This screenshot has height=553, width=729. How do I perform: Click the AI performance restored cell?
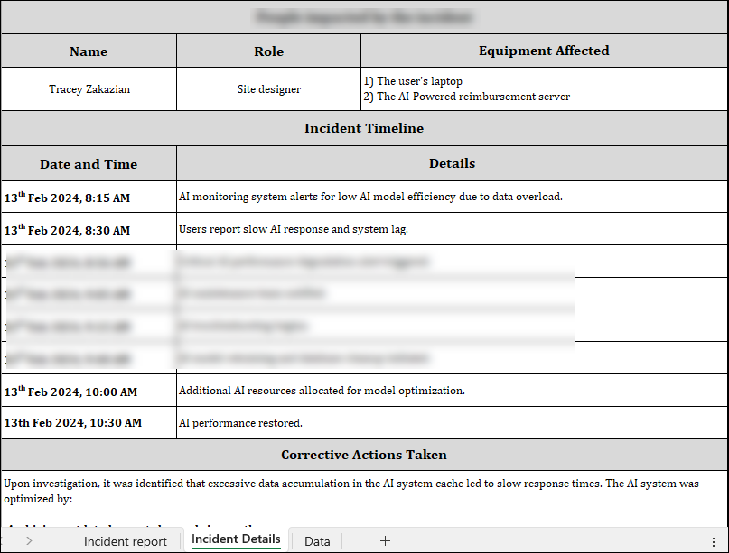(452, 422)
